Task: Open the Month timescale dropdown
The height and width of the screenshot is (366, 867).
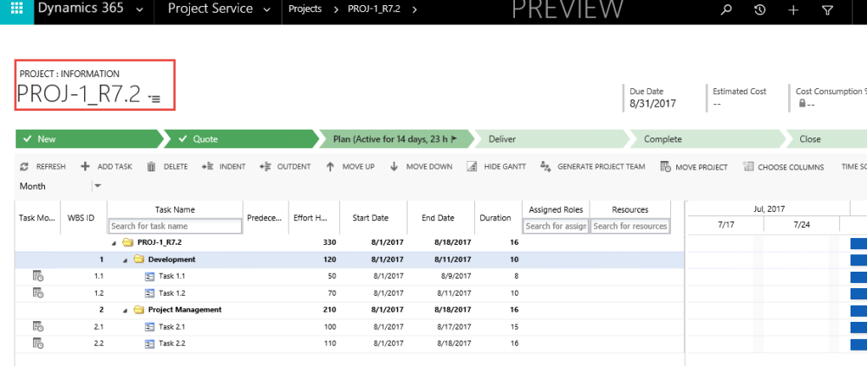Action: (98, 186)
